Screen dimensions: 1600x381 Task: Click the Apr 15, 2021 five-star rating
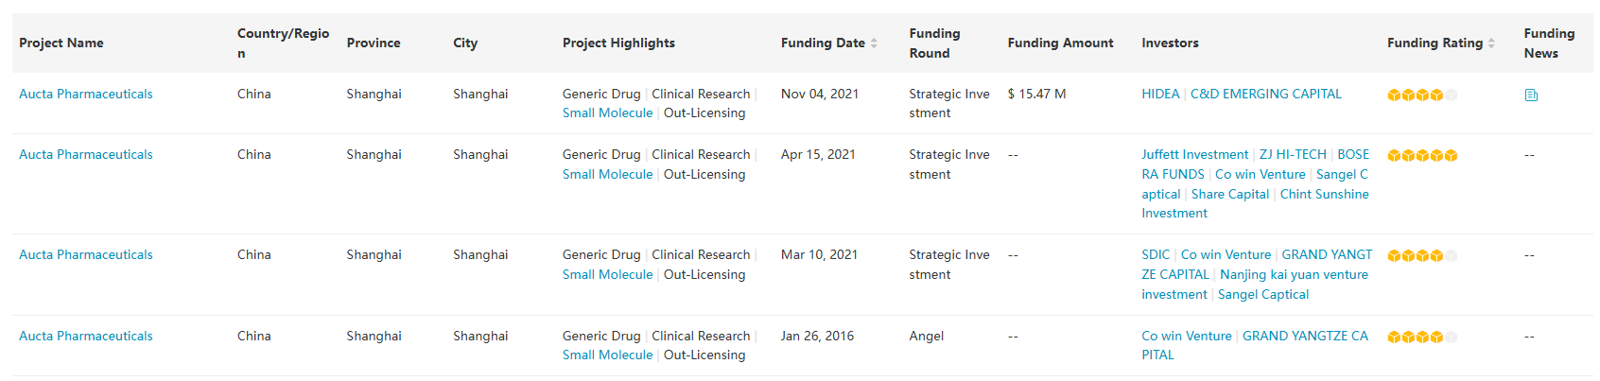(1421, 155)
